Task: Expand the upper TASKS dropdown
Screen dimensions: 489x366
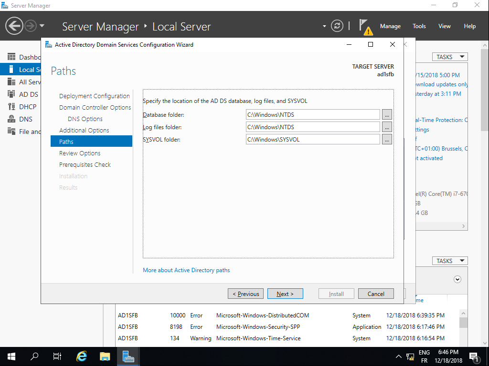Action: pos(450,57)
